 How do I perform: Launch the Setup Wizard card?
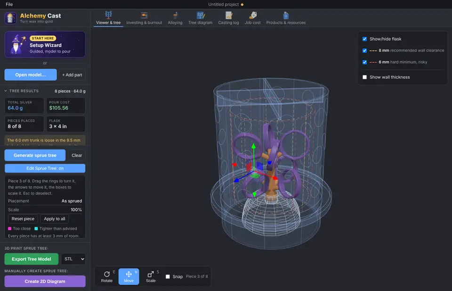pos(45,44)
